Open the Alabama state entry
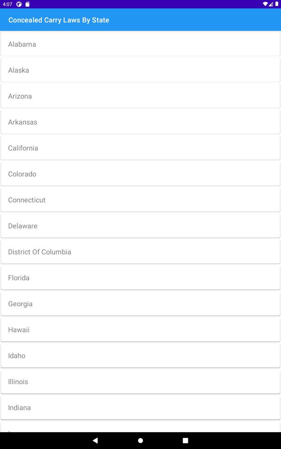 [x=140, y=44]
